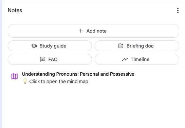Image resolution: width=185 pixels, height=128 pixels.
Task: Click the plus icon in Add note
Action: click(x=81, y=31)
